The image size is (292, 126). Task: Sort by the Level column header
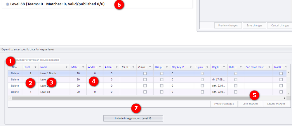coord(27,67)
